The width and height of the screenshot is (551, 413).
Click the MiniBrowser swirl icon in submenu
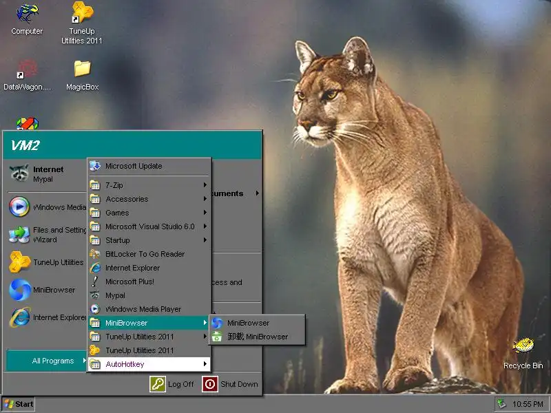[x=217, y=323]
